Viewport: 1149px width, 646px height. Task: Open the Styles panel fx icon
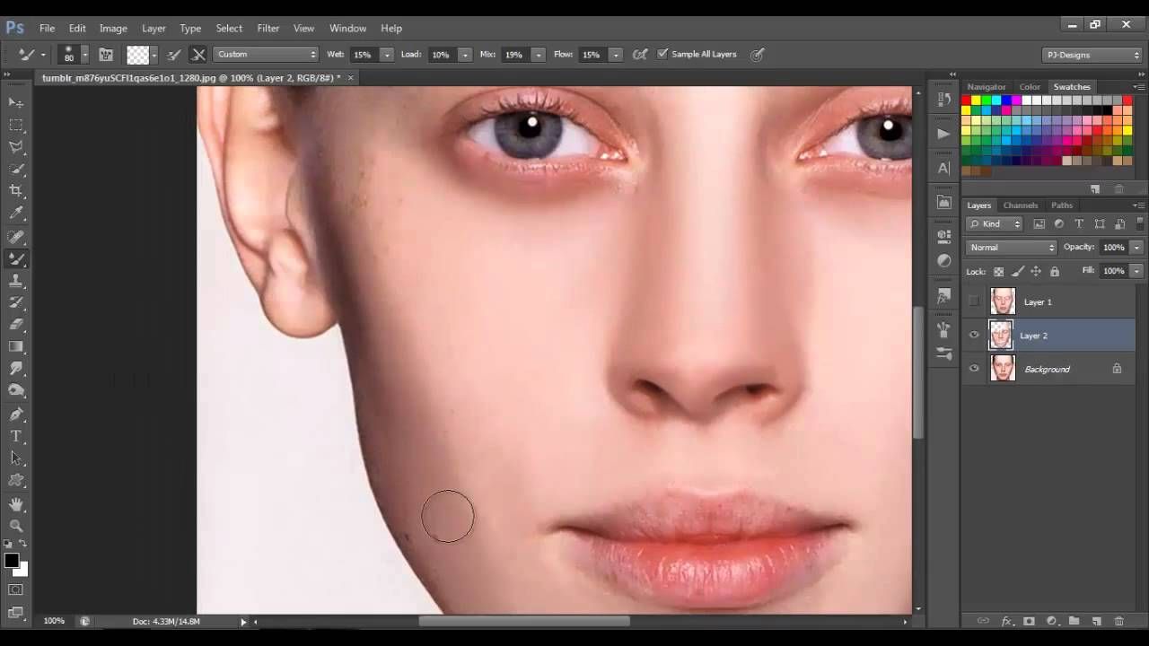pos(943,294)
